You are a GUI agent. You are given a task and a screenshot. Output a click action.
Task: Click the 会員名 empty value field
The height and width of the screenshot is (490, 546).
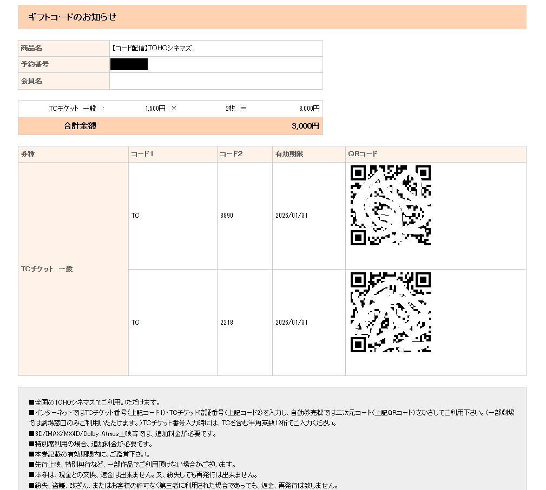point(215,81)
